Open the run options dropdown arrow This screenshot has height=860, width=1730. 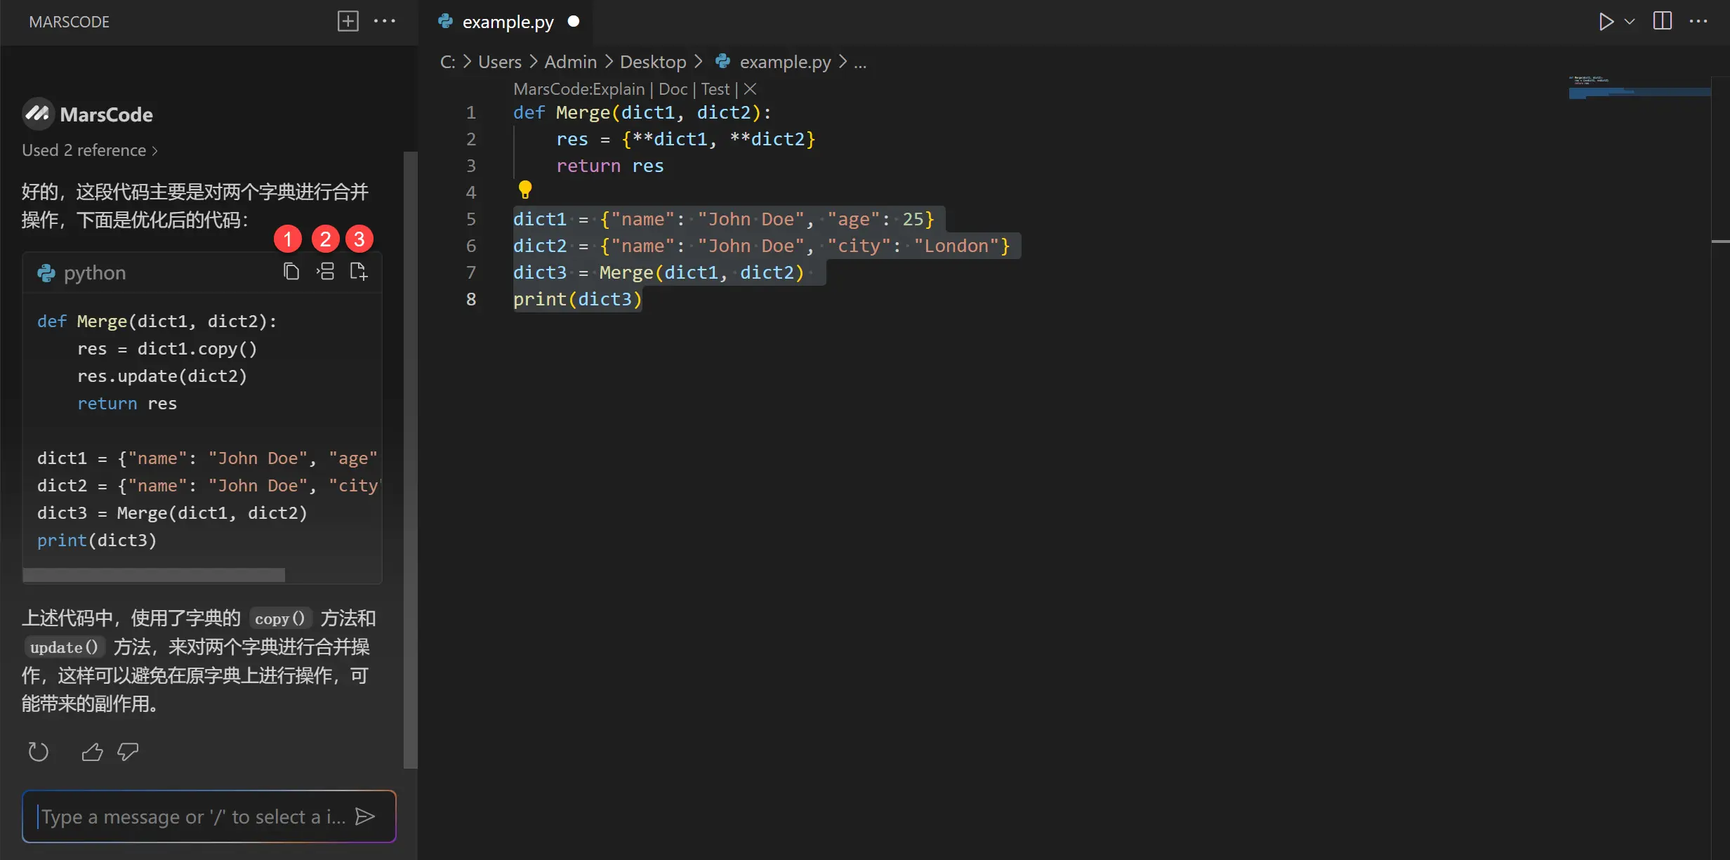tap(1630, 22)
